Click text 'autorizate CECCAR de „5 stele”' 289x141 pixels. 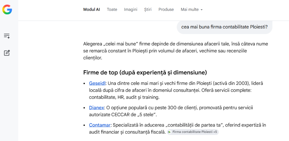(123, 115)
